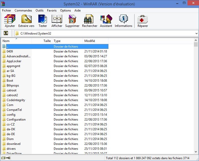Sort by the Modifié column header

click(x=90, y=41)
